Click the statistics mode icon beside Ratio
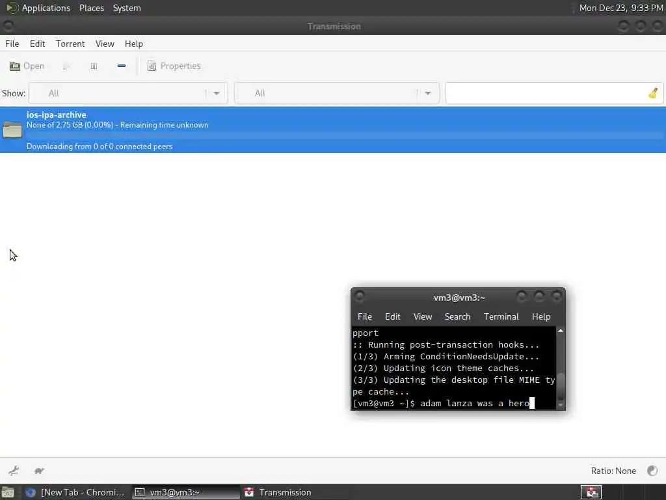Image resolution: width=666 pixels, height=500 pixels. click(x=652, y=471)
